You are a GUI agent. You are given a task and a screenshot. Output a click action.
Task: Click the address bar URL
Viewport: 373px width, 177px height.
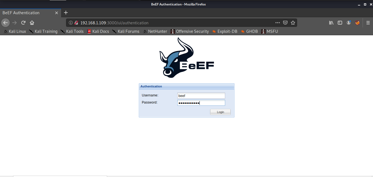pos(114,23)
